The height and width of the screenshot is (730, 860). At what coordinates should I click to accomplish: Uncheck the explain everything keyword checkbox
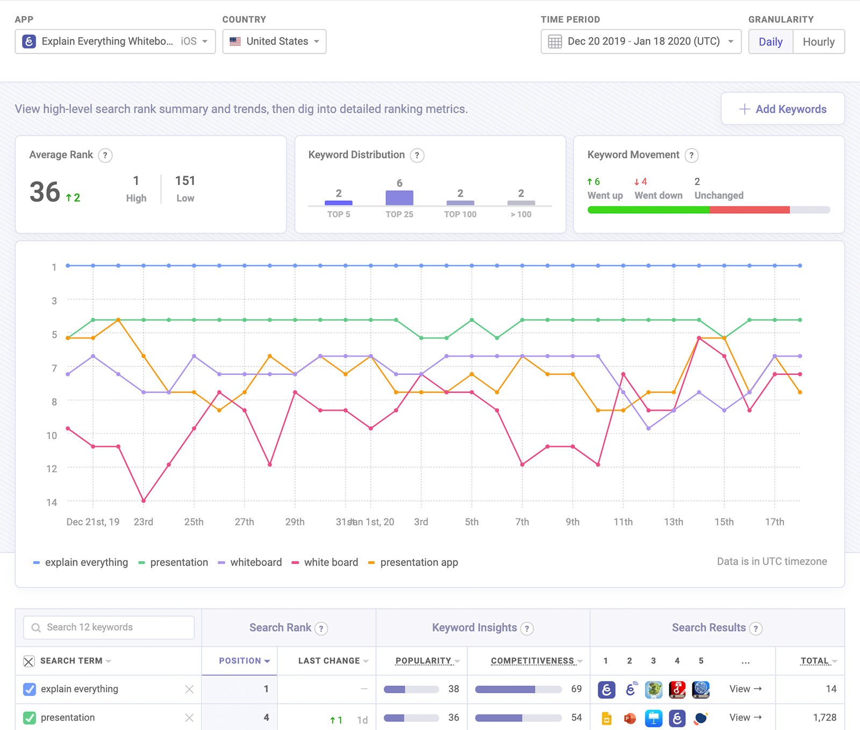[x=30, y=689]
